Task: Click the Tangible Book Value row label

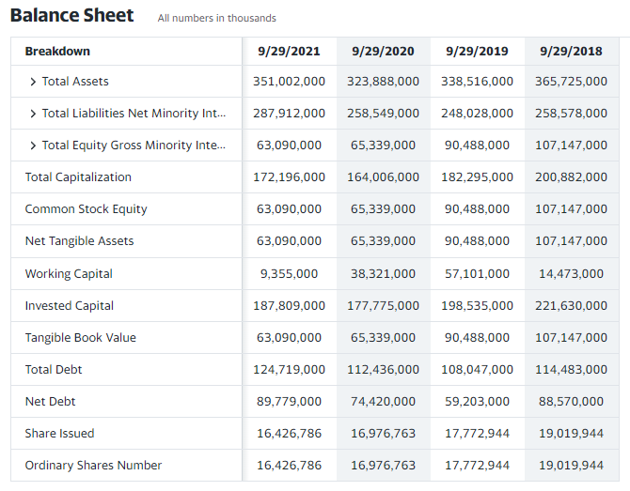Action: pyautogui.click(x=80, y=338)
